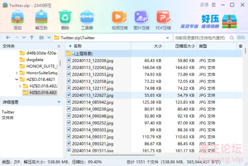Click the 添加 (Add) toolbar icon

pyautogui.click(x=17, y=17)
